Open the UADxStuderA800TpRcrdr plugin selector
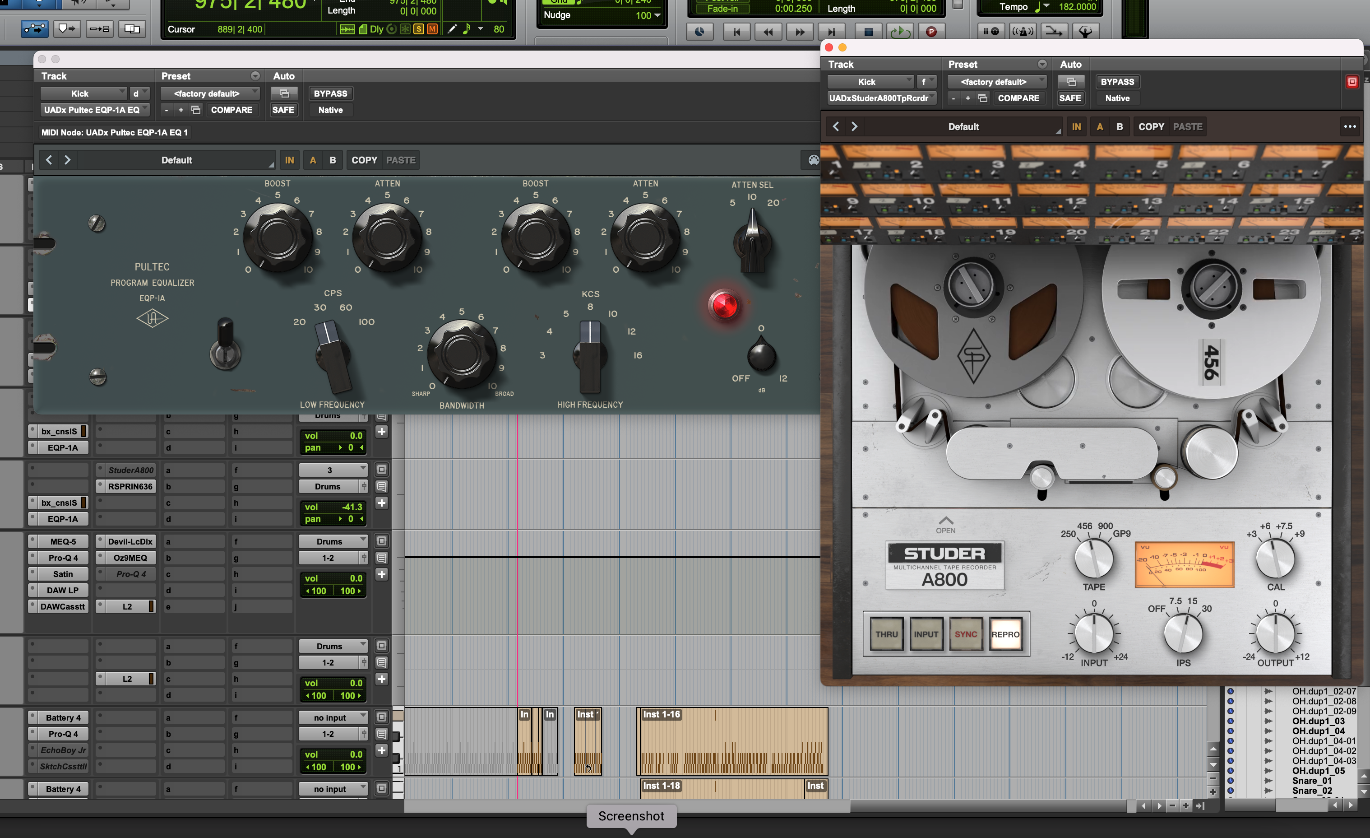Screen dimensions: 1370x838 [882, 98]
